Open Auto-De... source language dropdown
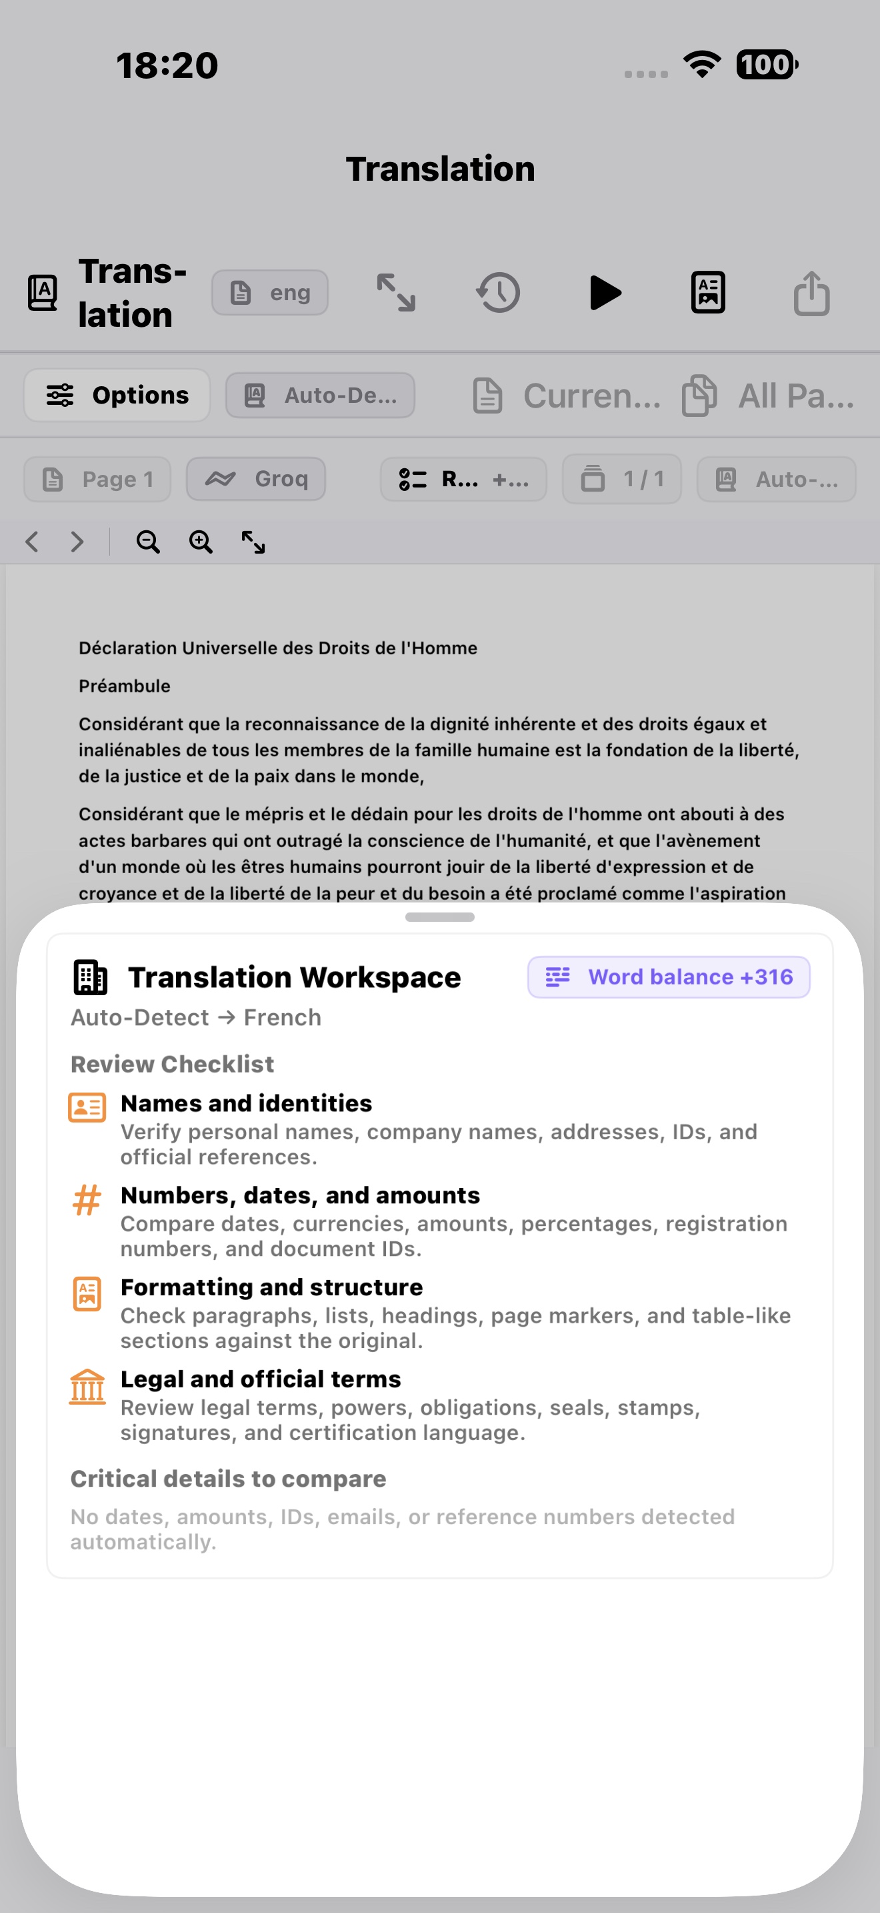The height and width of the screenshot is (1913, 880). [x=320, y=395]
